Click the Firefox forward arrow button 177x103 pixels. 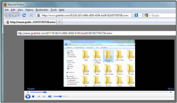click(14, 15)
